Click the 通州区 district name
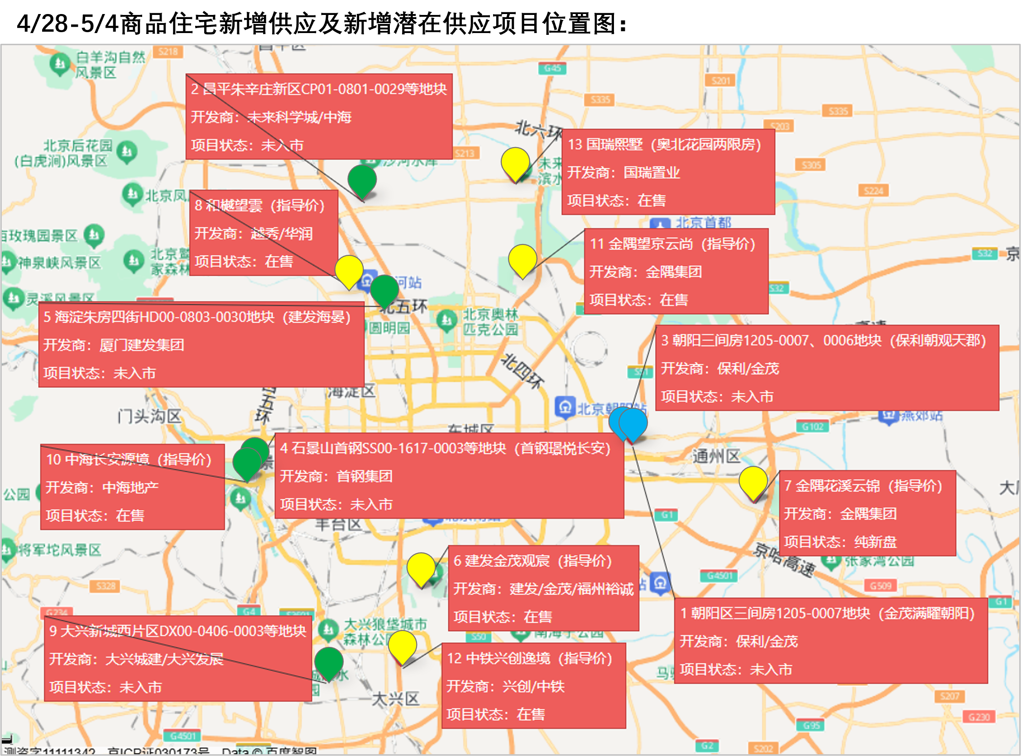1021x756 pixels. 715,456
